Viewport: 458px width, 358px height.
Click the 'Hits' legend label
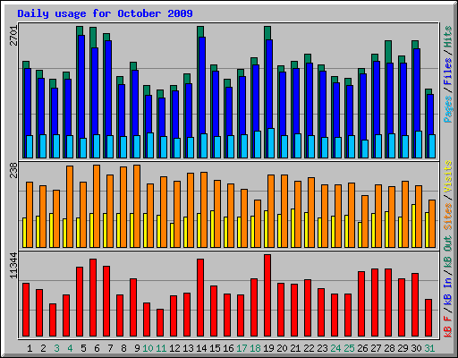coord(448,37)
